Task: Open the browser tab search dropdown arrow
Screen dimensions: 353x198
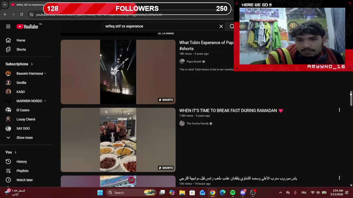Action: click(x=5, y=5)
